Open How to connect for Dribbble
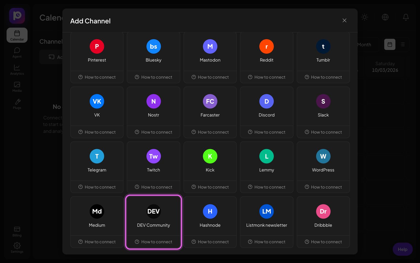Viewport: 420px width, 263px height. [323, 242]
